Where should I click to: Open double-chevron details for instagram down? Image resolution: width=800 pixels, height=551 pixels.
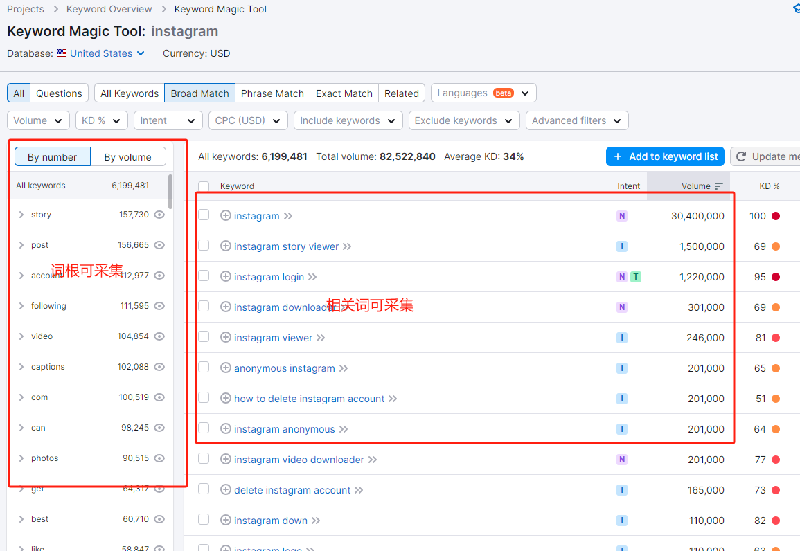pyautogui.click(x=316, y=521)
